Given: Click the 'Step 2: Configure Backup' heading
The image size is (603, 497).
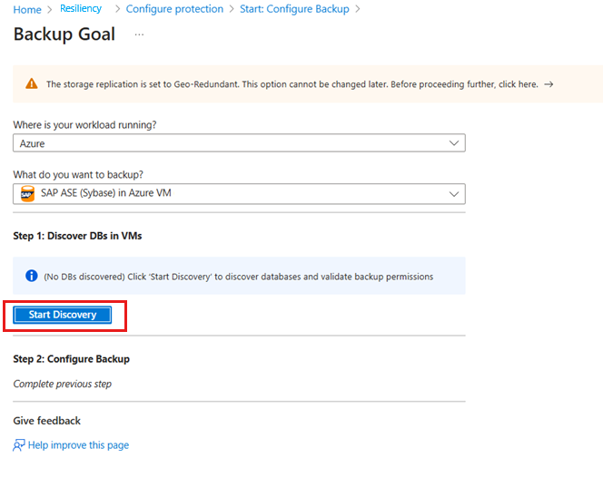Looking at the screenshot, I should click(x=72, y=359).
